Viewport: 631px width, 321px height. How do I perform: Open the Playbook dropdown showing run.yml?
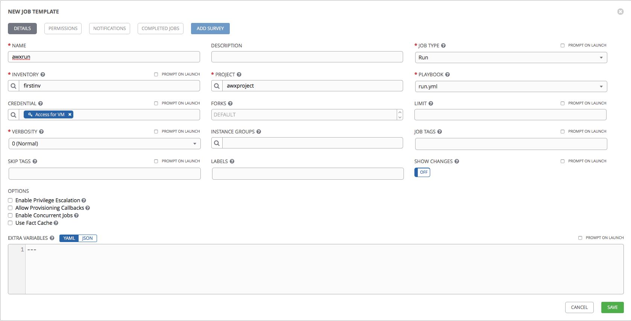click(511, 86)
